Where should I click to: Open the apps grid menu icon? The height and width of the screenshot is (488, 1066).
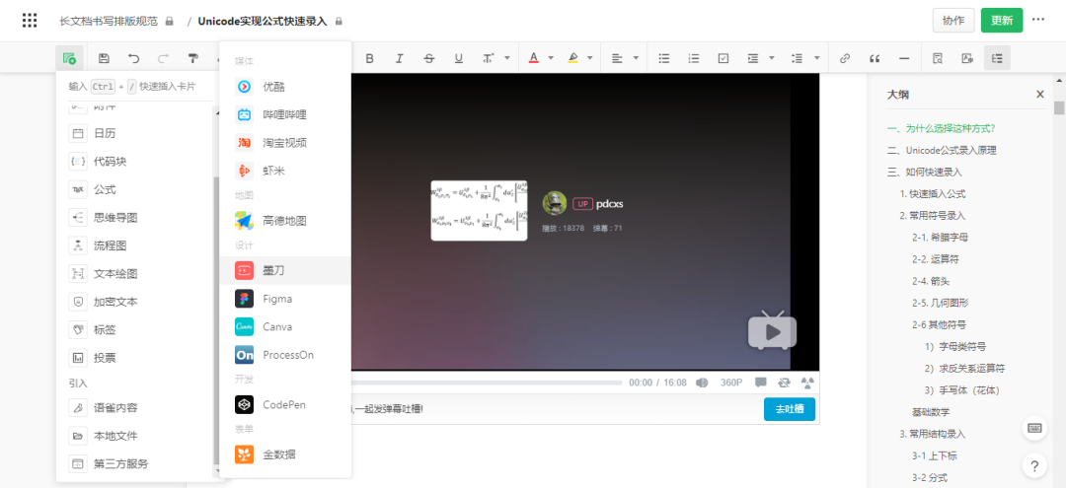(x=30, y=21)
